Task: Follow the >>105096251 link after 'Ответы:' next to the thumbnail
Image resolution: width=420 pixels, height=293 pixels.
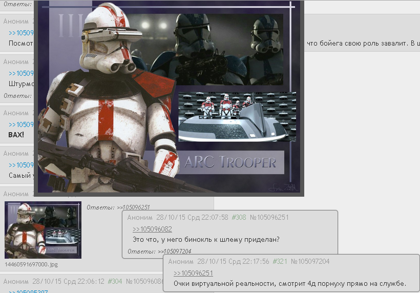Action: (133, 207)
